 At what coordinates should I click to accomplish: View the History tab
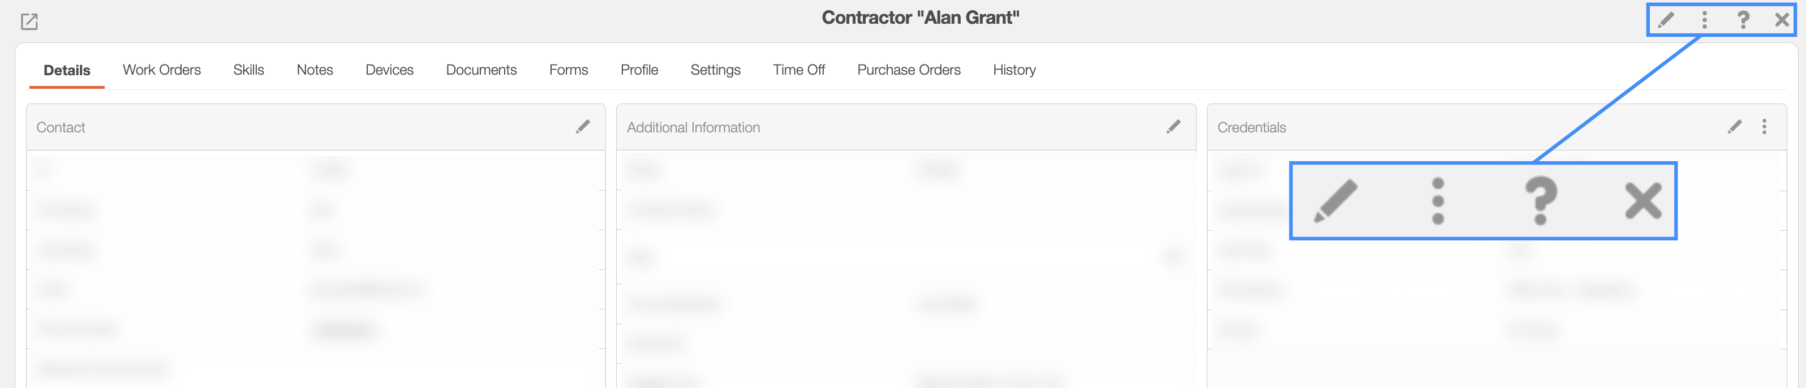[x=1014, y=70]
